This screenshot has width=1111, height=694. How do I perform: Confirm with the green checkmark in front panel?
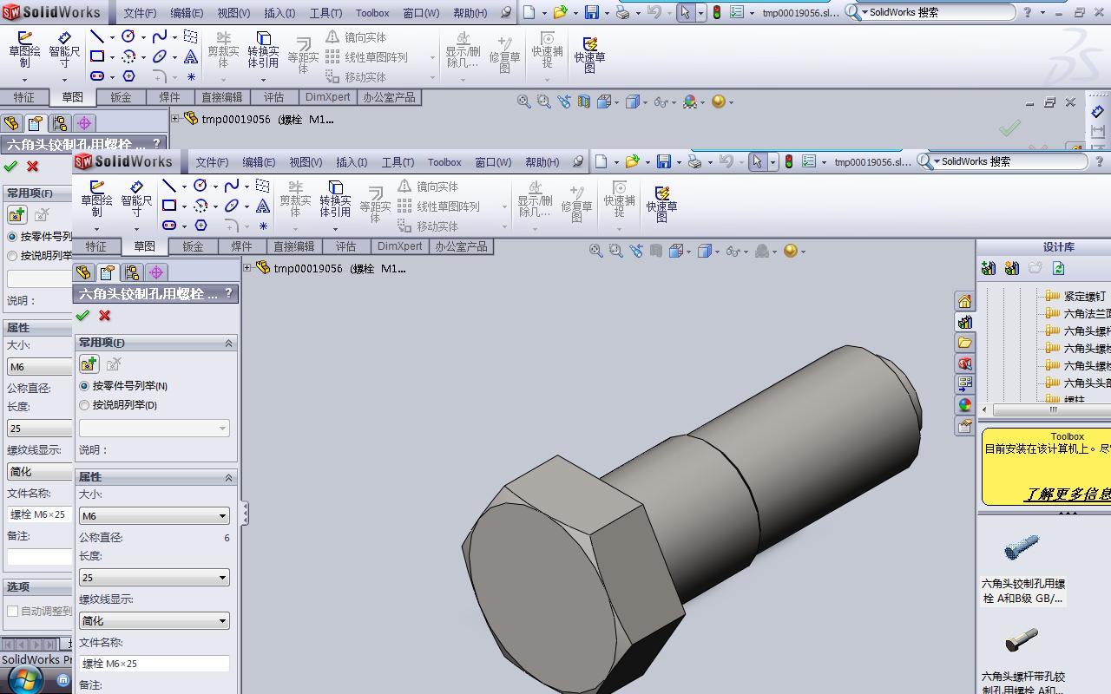(x=83, y=316)
